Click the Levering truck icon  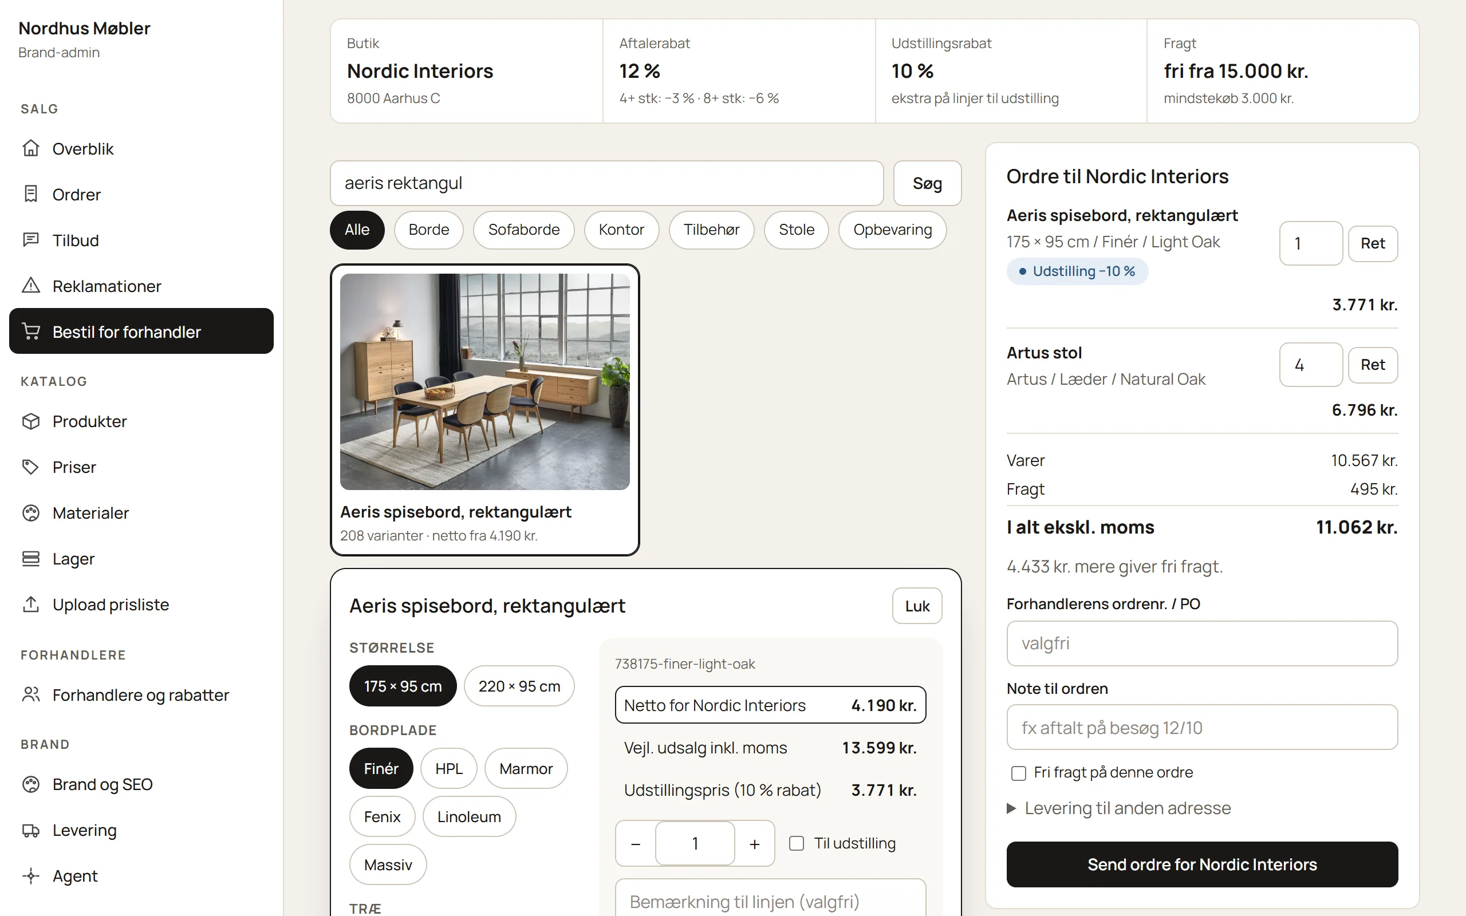click(31, 830)
